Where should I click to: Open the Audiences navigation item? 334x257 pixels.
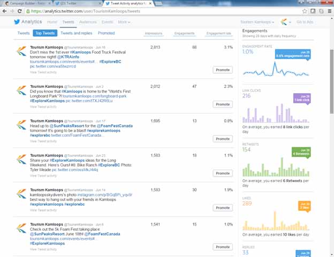88,22
